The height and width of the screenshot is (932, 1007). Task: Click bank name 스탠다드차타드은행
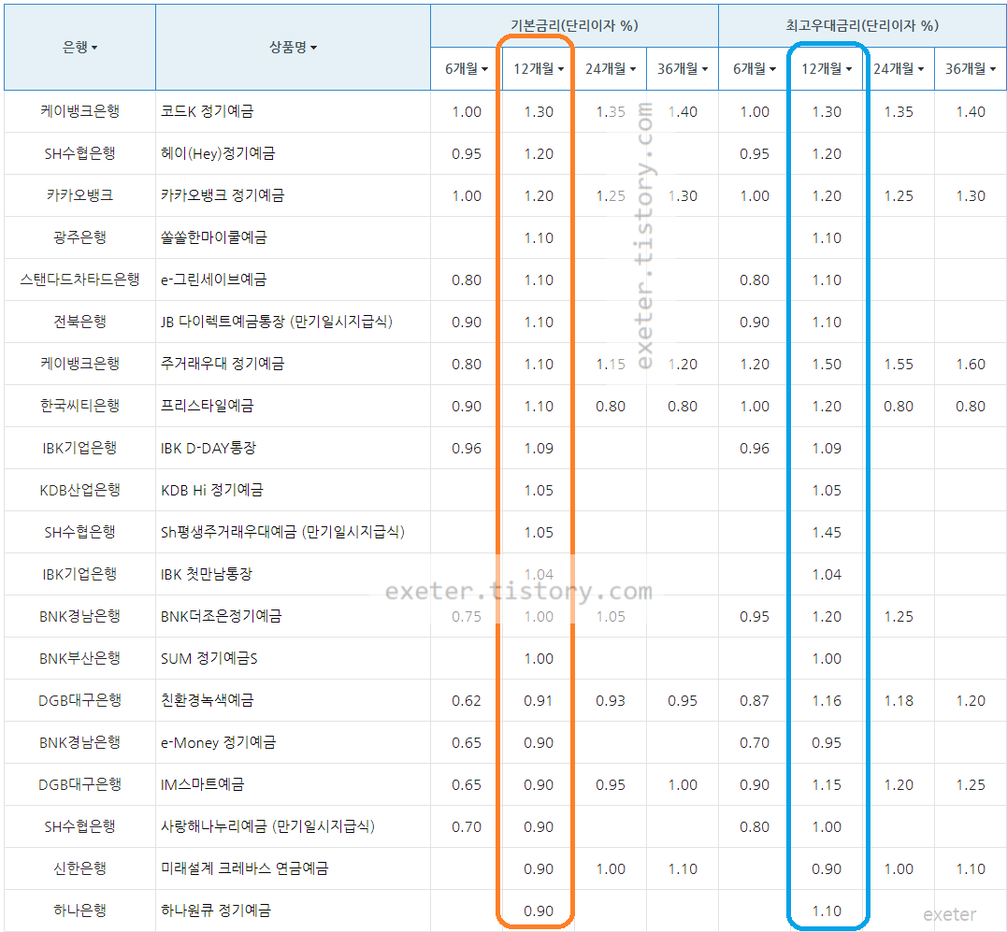click(79, 280)
